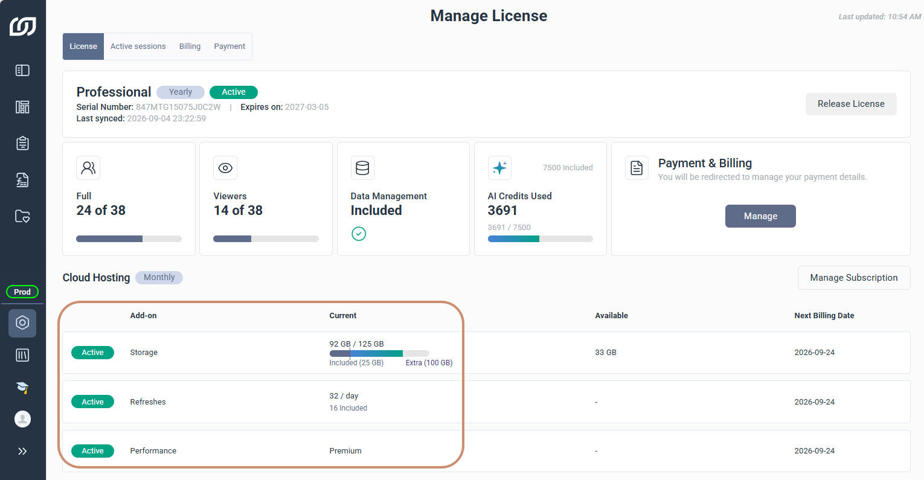924x480 pixels.
Task: Click the '16 Included' refreshes text
Action: [348, 408]
